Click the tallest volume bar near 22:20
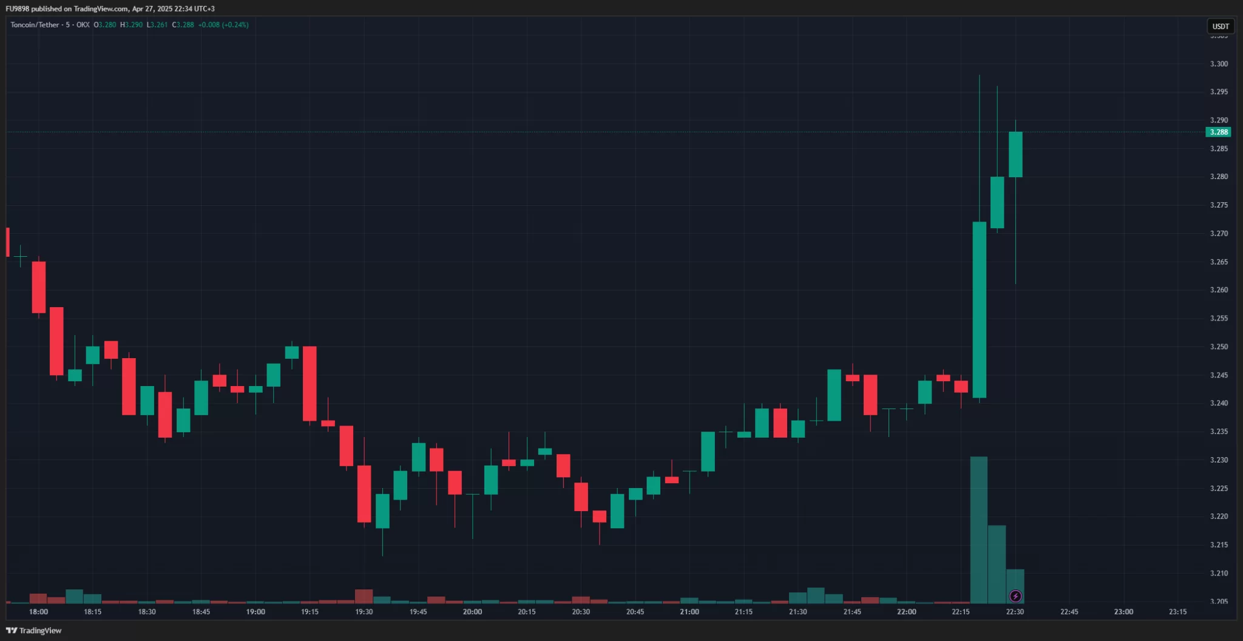The height and width of the screenshot is (641, 1243). (979, 530)
